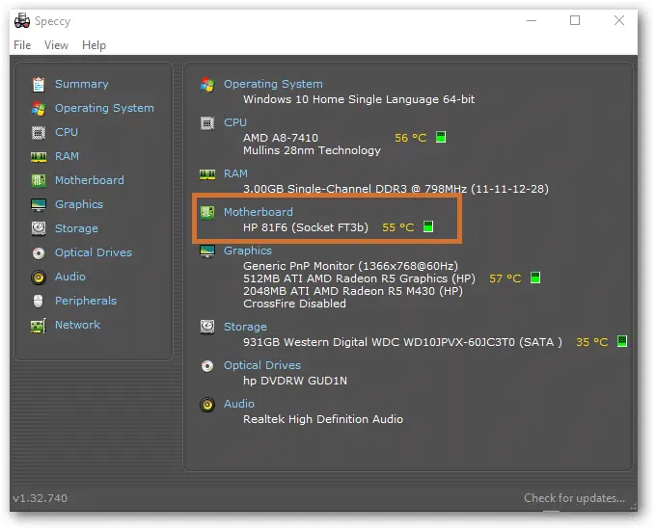Open the File menu
The height and width of the screenshot is (529, 655).
[x=22, y=45]
